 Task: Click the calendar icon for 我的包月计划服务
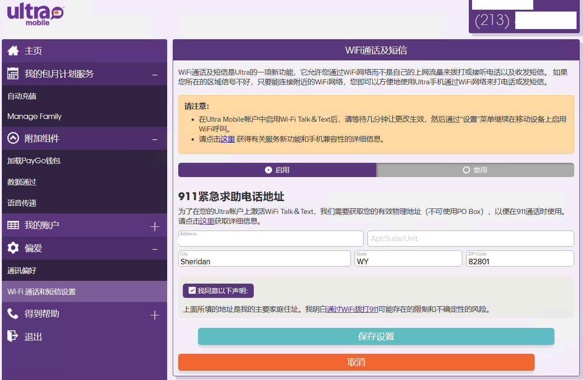click(x=13, y=74)
